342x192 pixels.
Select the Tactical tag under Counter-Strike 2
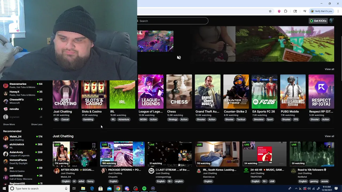click(x=241, y=119)
